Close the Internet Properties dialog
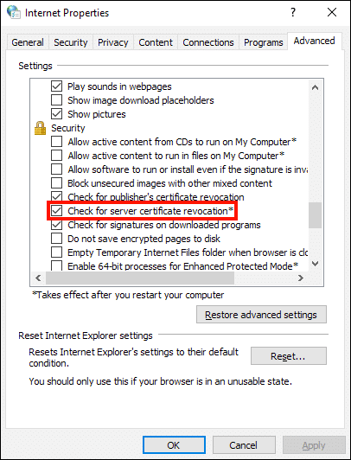The height and width of the screenshot is (460, 351). [x=332, y=12]
